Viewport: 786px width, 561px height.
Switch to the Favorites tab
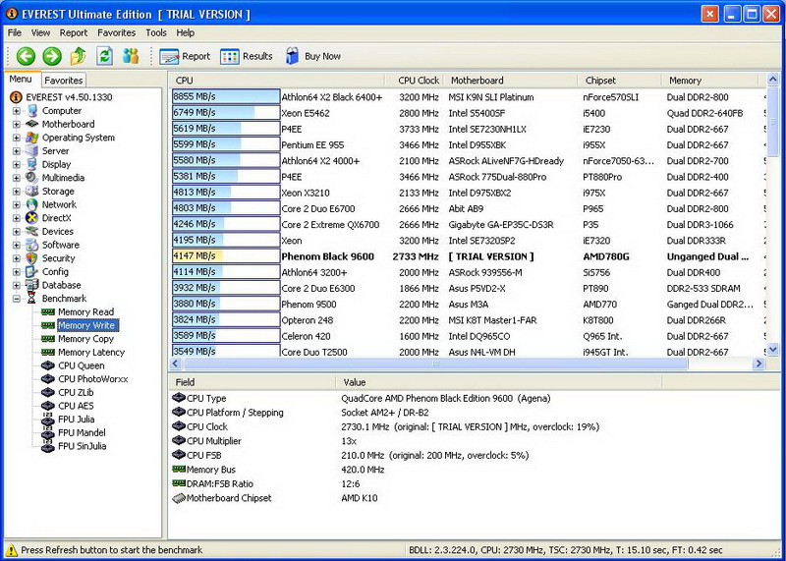pos(63,81)
